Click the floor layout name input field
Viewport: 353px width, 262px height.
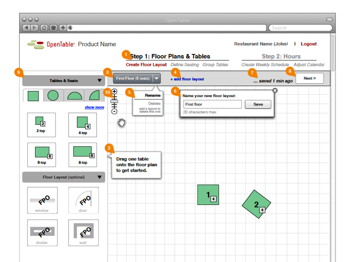point(212,104)
